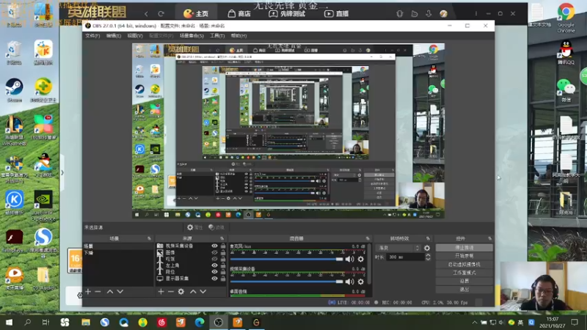Image resolution: width=587 pixels, height=330 pixels.
Task: Open the 工具(T) menu in OBS
Action: 217,36
